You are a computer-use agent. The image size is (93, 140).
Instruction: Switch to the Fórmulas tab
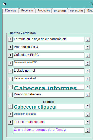(x=11, y=10)
